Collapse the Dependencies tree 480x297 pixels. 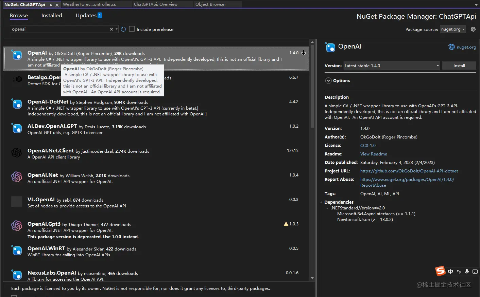[321, 202]
